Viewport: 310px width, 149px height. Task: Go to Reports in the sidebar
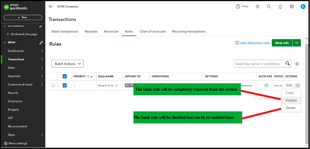coord(13,93)
